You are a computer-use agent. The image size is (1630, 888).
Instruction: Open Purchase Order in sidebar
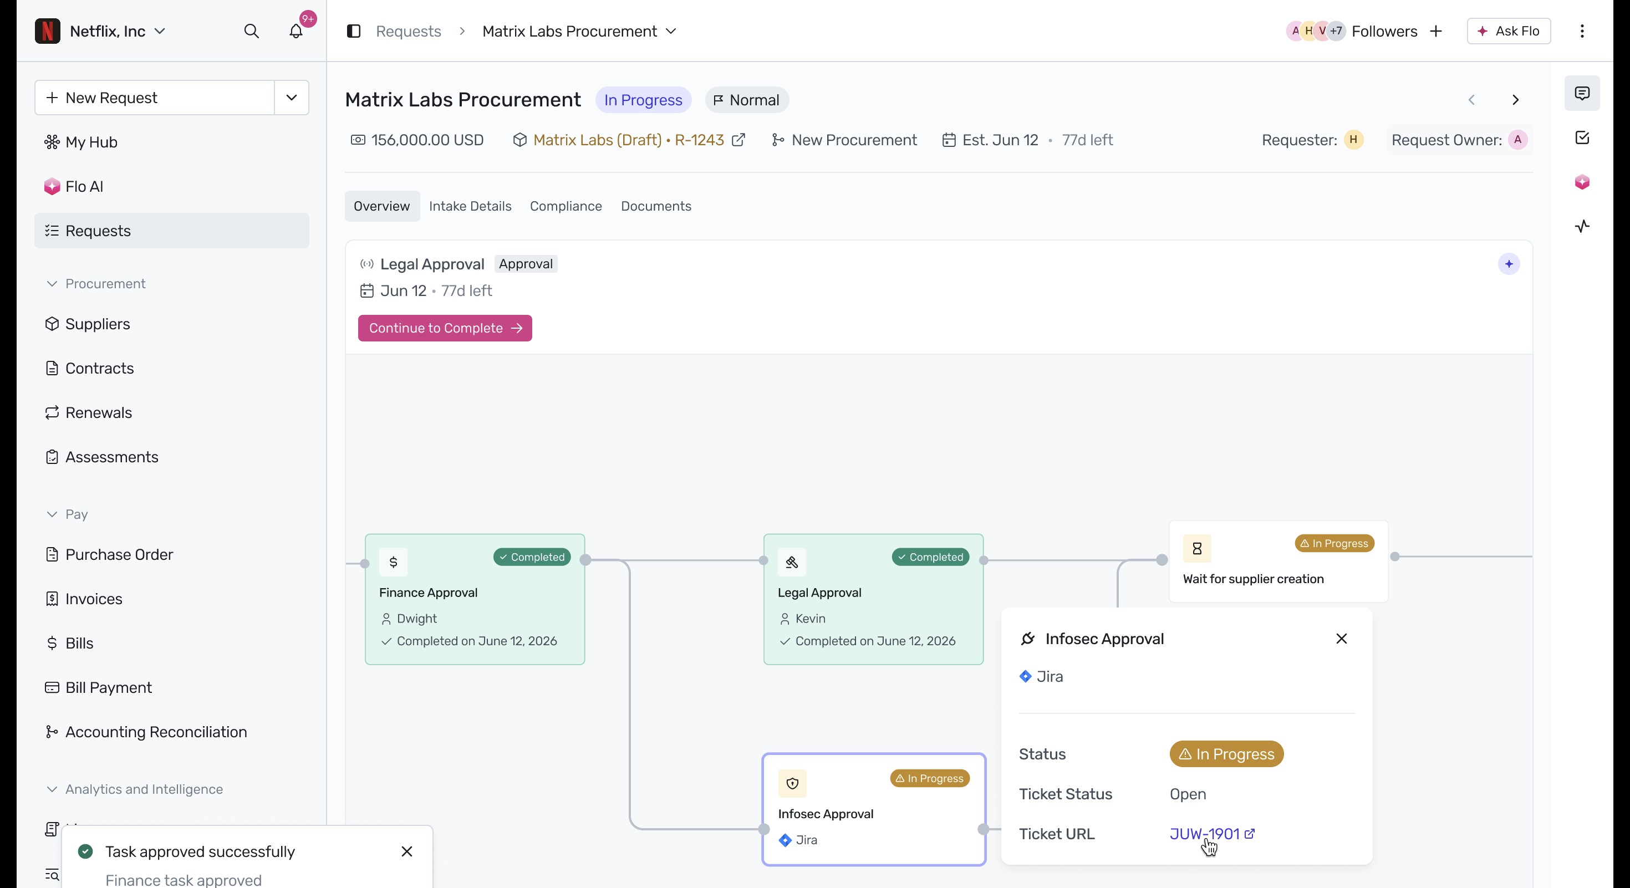click(x=171, y=555)
